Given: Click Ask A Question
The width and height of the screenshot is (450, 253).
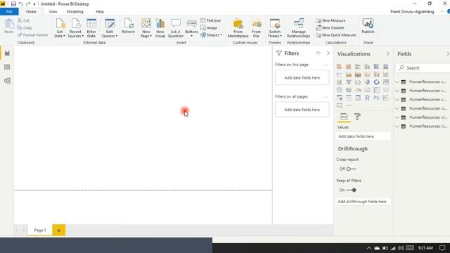Looking at the screenshot, I should [175, 28].
